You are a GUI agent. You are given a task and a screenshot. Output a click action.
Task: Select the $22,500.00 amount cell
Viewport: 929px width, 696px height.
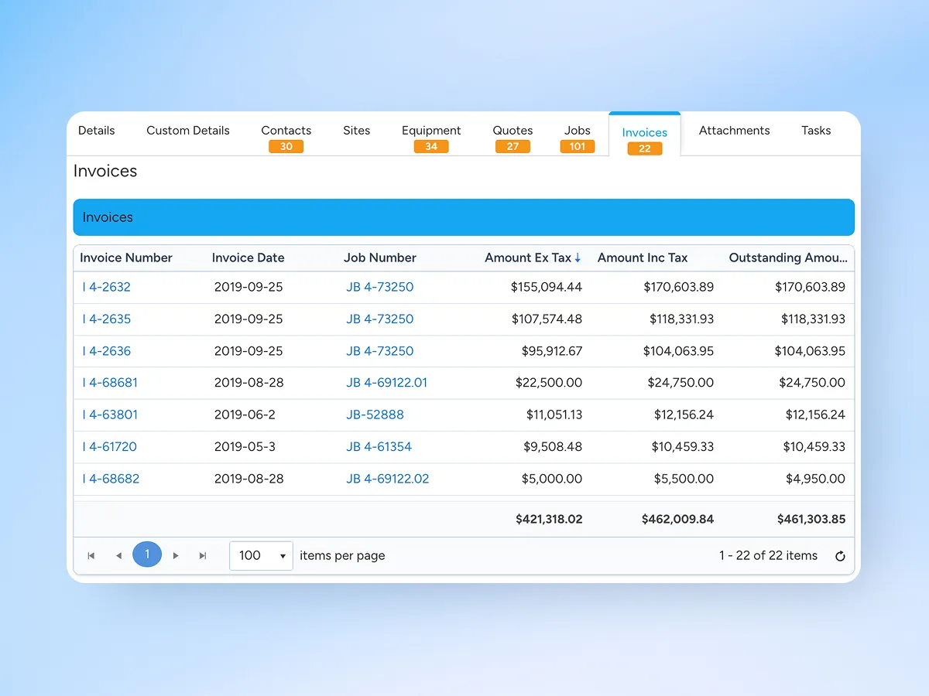[x=549, y=383]
